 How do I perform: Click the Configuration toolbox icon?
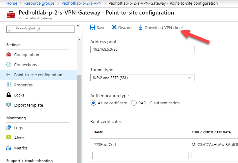[9, 55]
